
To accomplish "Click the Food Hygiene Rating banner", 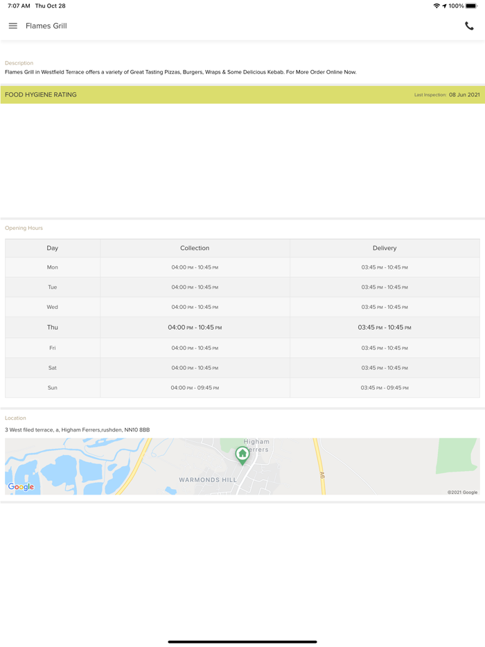I will 242,94.
